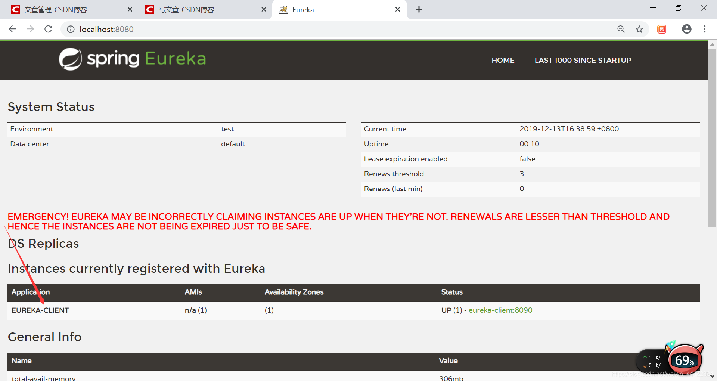Open the orange browser extension icon
The image size is (717, 381).
tap(662, 29)
